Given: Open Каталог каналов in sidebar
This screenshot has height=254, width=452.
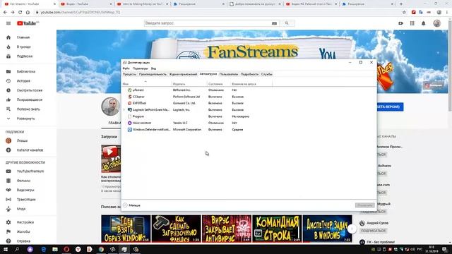Looking at the screenshot, I should tap(30, 150).
